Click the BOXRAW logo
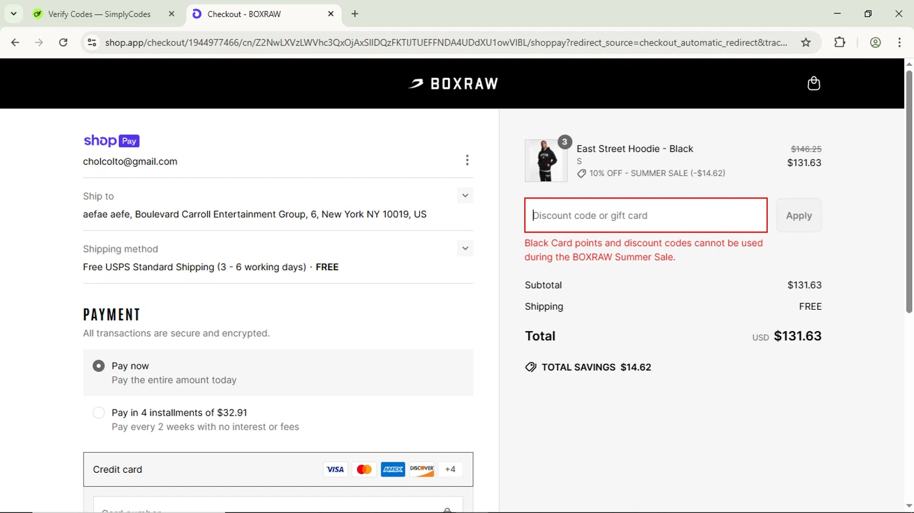The image size is (914, 513). (x=453, y=84)
